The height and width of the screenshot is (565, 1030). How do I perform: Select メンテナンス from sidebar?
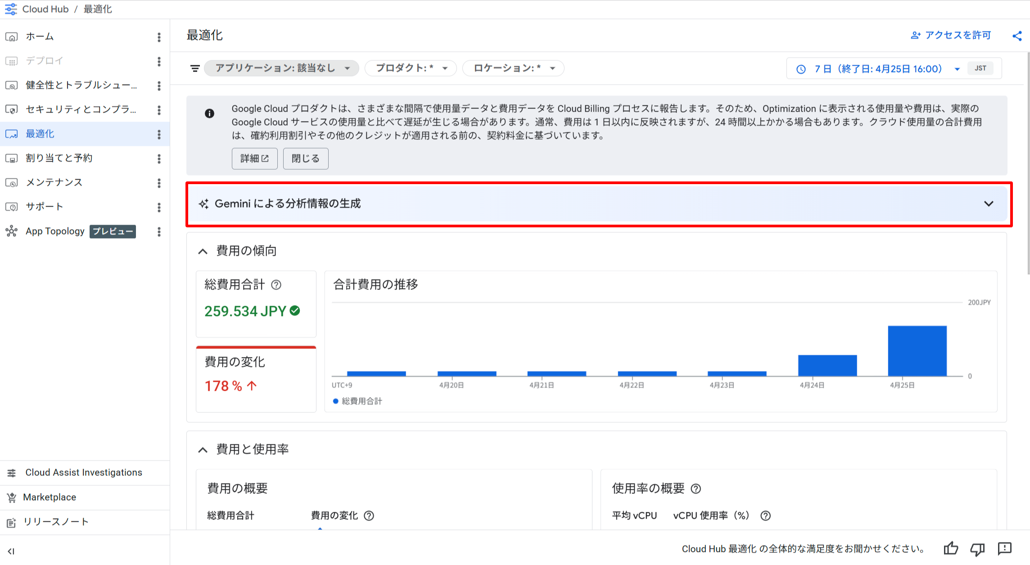pyautogui.click(x=54, y=182)
